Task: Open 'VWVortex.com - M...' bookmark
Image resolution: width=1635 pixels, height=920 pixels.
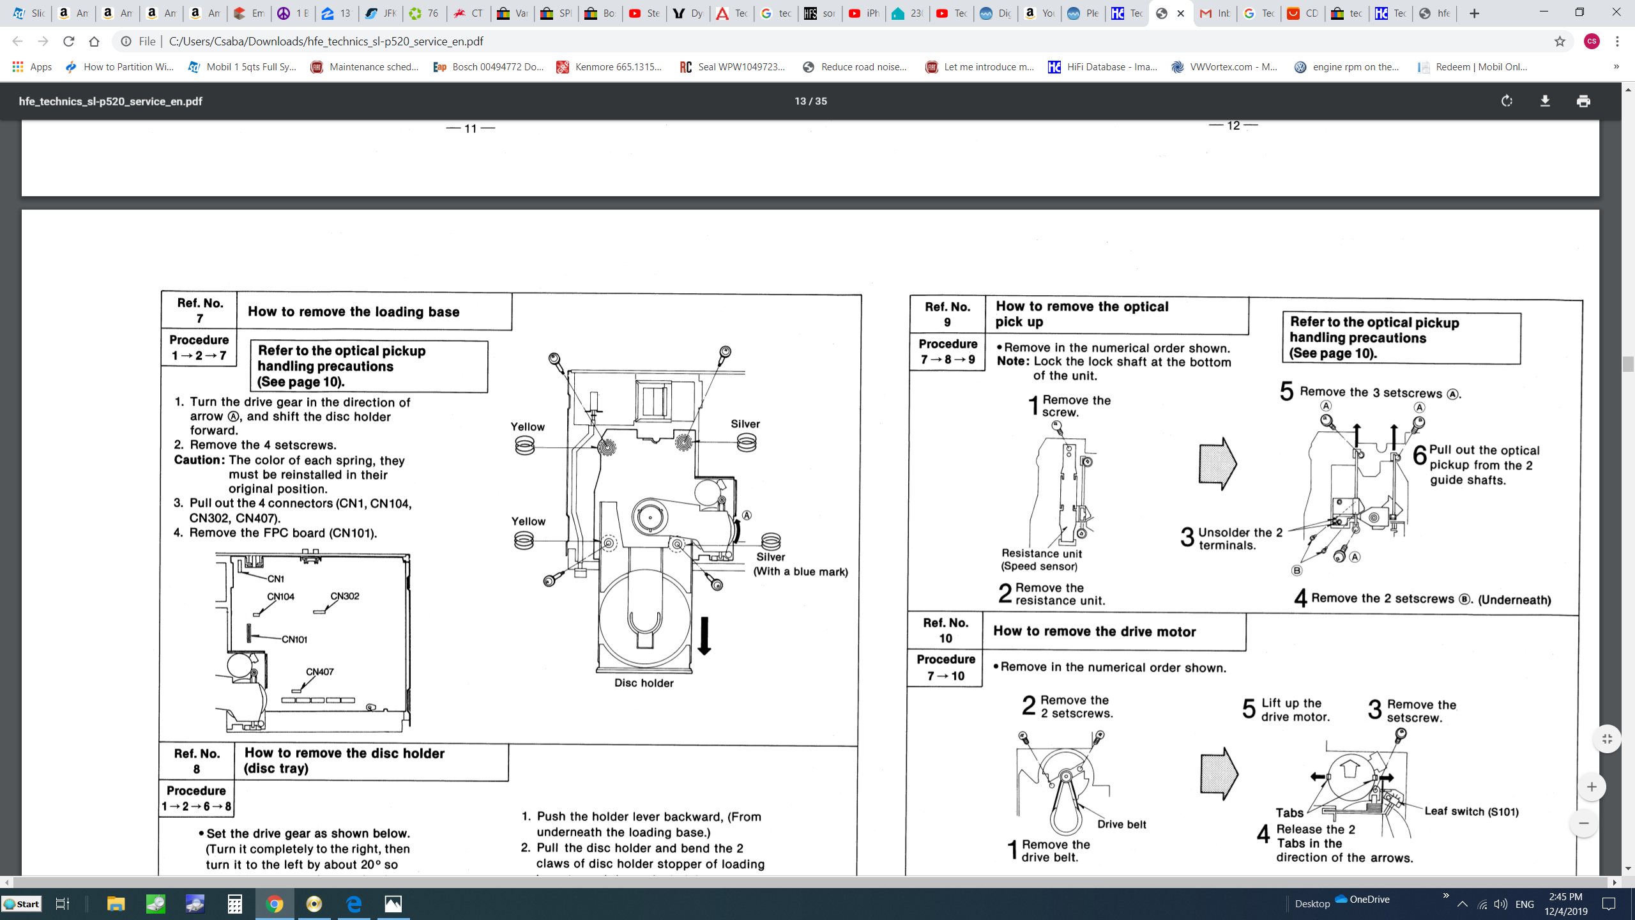Action: click(1225, 67)
